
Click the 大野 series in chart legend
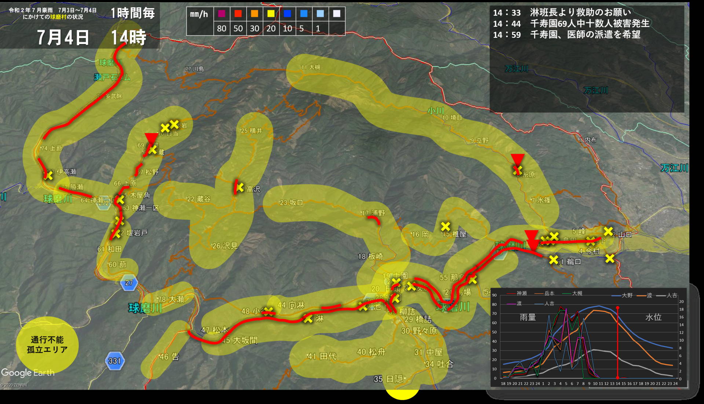pos(622,295)
